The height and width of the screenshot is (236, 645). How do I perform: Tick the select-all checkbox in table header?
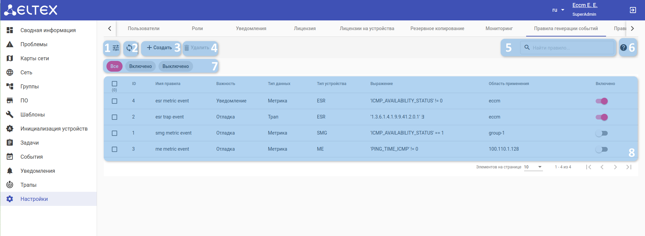114,84
